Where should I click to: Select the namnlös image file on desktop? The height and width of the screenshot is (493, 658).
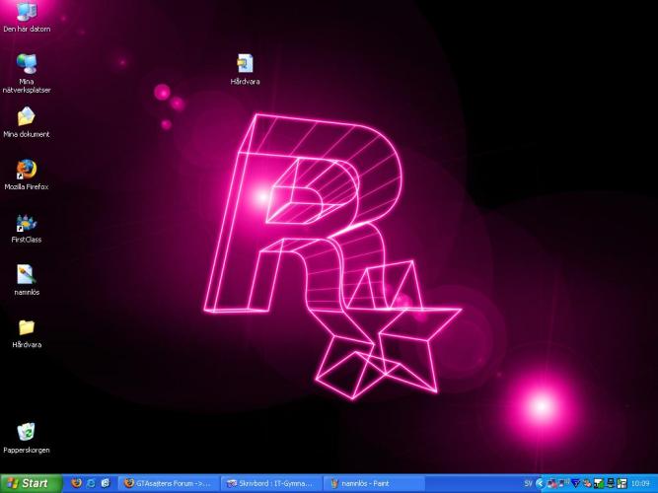27,275
